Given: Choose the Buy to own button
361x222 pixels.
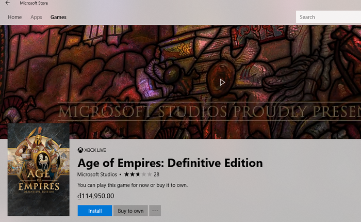Looking at the screenshot, I should [130, 211].
